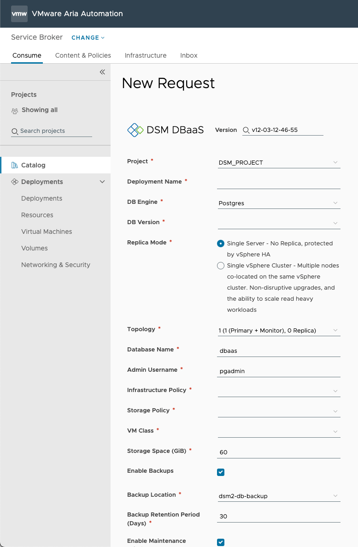Open Volumes in the sidebar
The width and height of the screenshot is (358, 547).
pyautogui.click(x=34, y=249)
